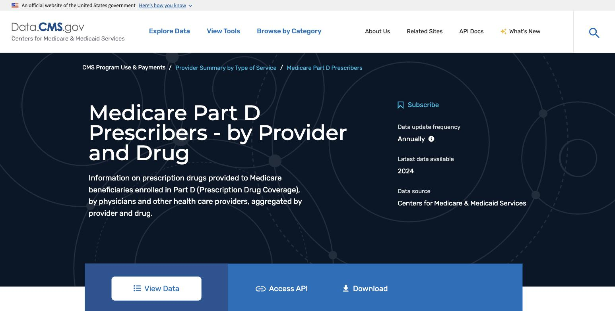Viewport: 615px width, 311px height.
Task: Open the View Tools menu
Action: point(223,31)
